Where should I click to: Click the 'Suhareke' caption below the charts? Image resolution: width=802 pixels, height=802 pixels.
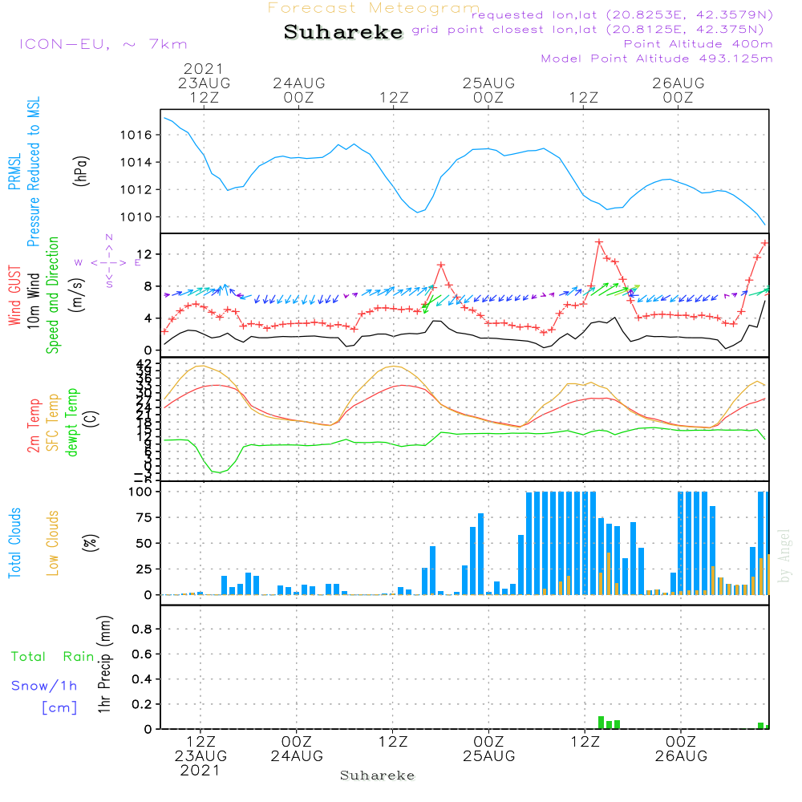coord(378,776)
